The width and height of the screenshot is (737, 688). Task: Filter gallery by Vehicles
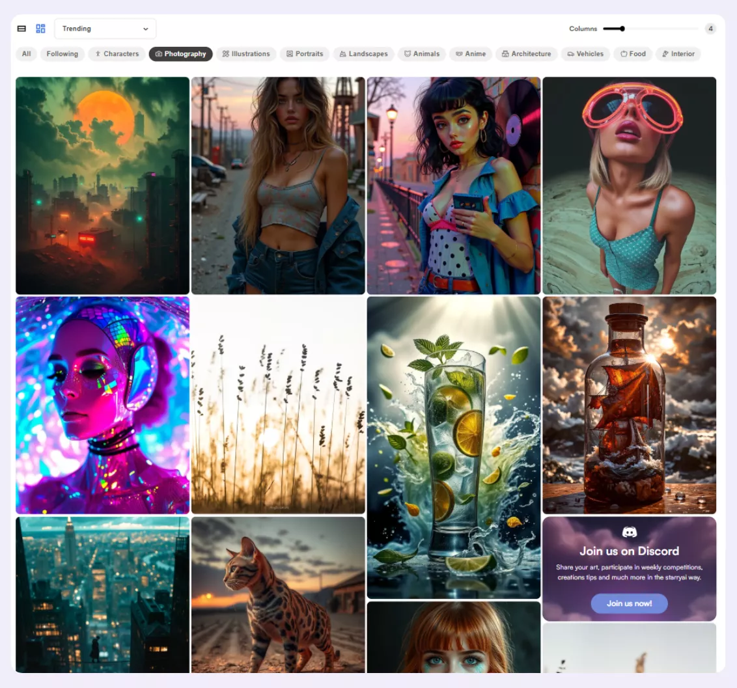pyautogui.click(x=585, y=54)
